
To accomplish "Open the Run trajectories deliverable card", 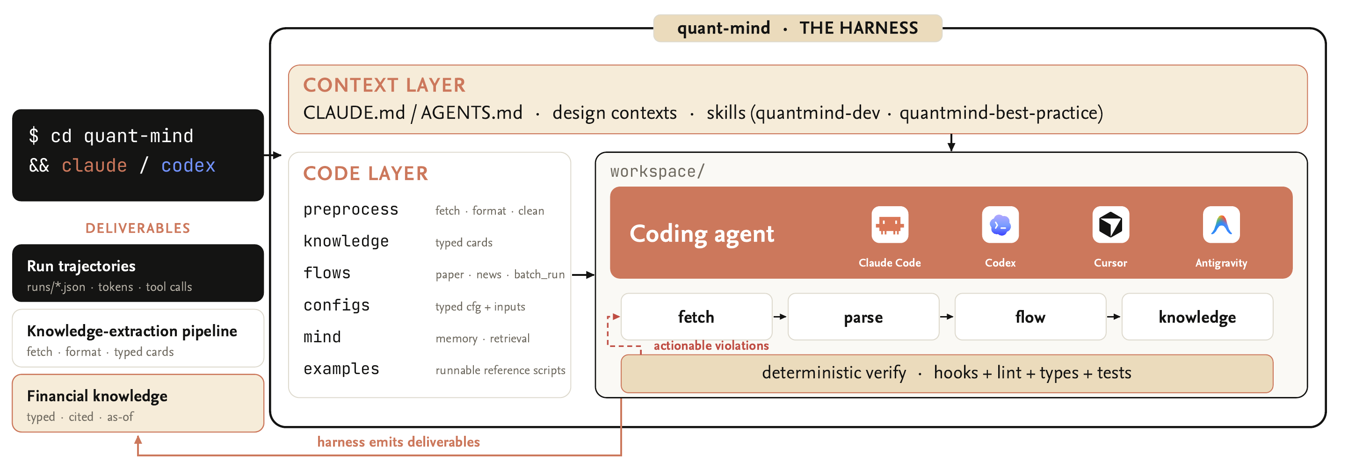I will click(x=138, y=273).
